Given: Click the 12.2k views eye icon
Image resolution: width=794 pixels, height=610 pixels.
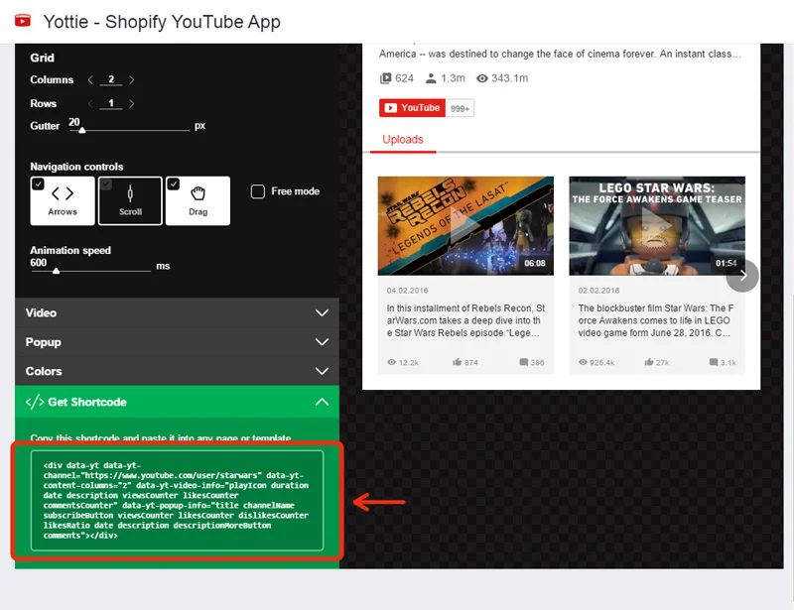Looking at the screenshot, I should (391, 362).
